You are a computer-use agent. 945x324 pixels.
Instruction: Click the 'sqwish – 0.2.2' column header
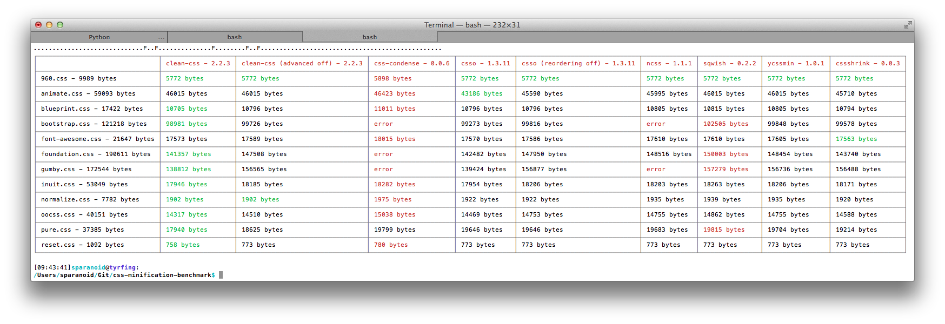click(x=729, y=63)
